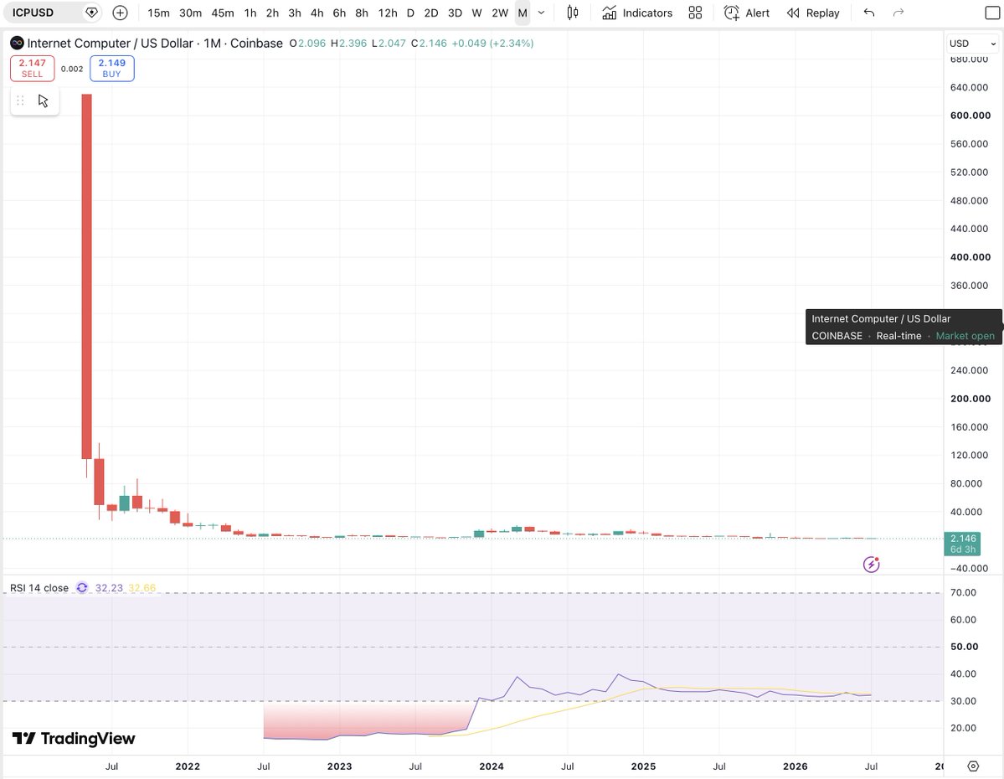Open chart settings gear at bottom right

(x=973, y=766)
